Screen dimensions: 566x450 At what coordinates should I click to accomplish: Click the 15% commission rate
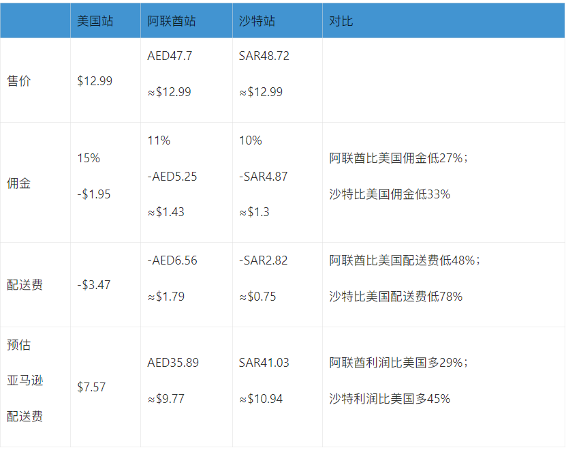coord(89,158)
